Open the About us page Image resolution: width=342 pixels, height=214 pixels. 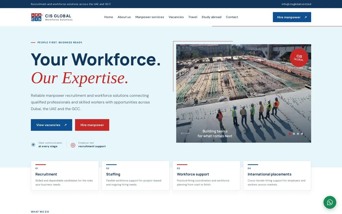point(124,17)
